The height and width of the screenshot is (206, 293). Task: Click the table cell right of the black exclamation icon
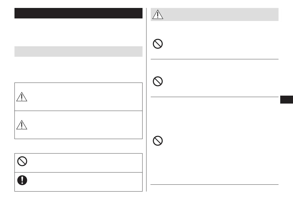tap(85, 182)
